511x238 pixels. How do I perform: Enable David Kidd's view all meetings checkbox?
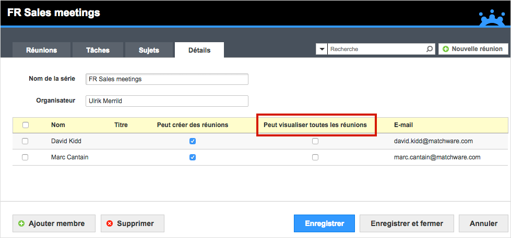pyautogui.click(x=315, y=141)
